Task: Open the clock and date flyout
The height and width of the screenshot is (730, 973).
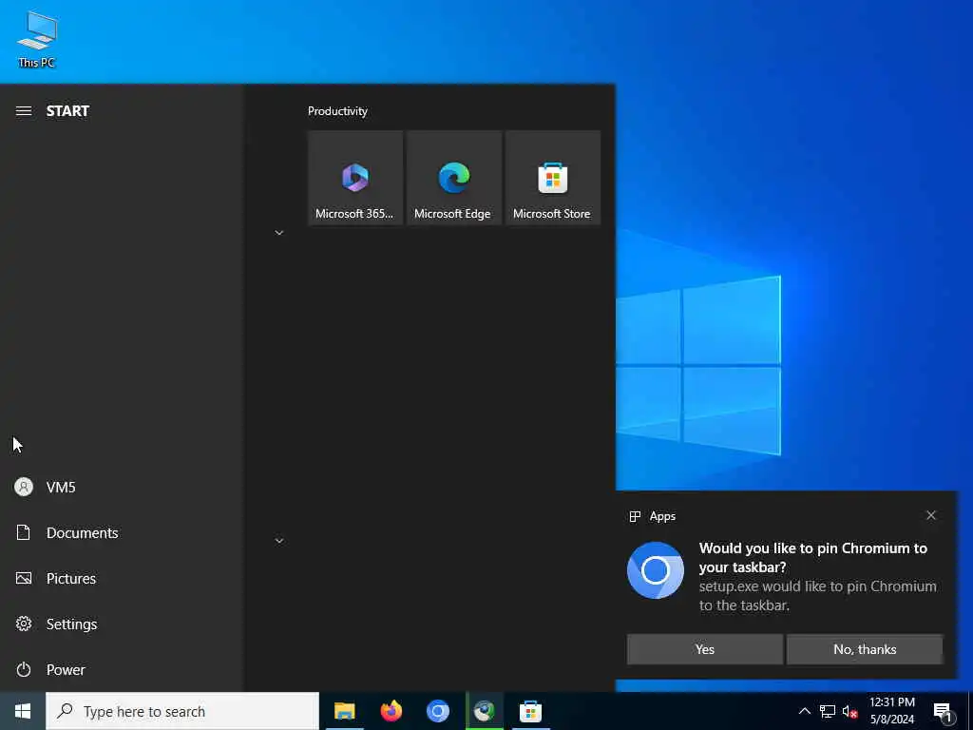Action: pos(891,711)
